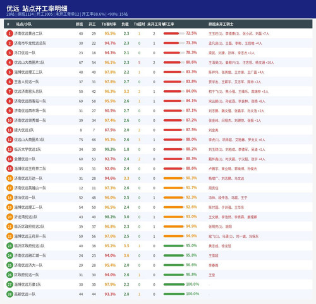
Task: Click the 98.2% T8 value in row 20
Action: [110, 217]
